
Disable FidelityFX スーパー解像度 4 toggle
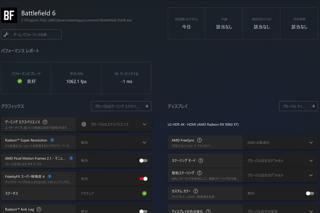click(143, 179)
